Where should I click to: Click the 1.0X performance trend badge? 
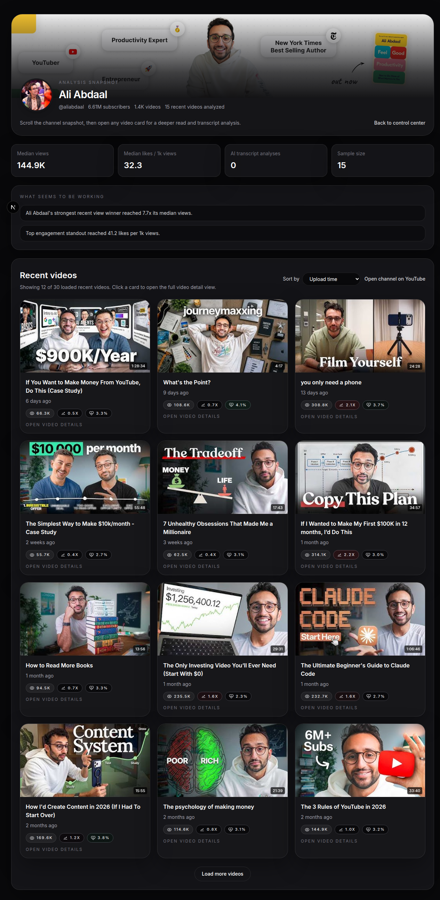pos(347,829)
